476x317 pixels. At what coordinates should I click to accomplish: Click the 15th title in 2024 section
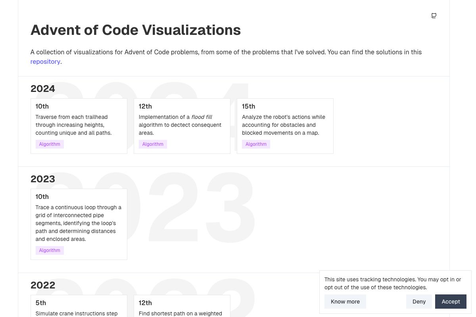click(x=248, y=106)
